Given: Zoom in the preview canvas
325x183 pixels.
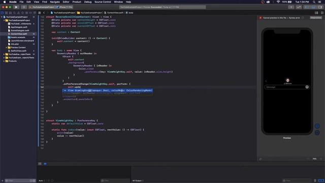Looking at the screenshot, I should 321,159.
